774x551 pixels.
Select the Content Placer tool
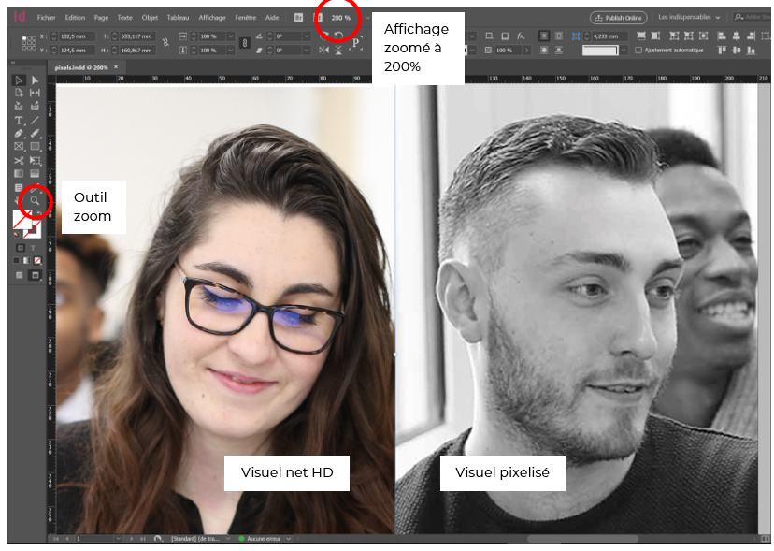click(35, 107)
